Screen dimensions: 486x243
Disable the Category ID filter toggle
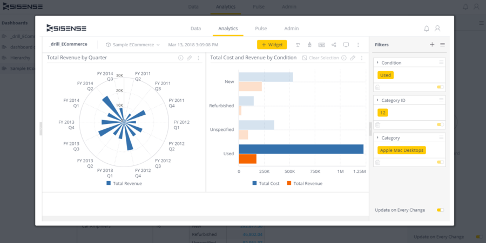point(441,124)
